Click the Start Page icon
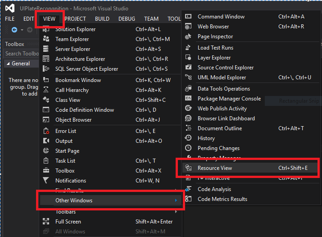322x237 pixels. click(46, 150)
